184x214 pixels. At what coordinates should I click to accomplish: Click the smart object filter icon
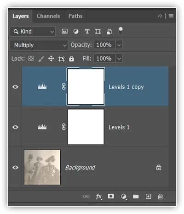tap(109, 32)
